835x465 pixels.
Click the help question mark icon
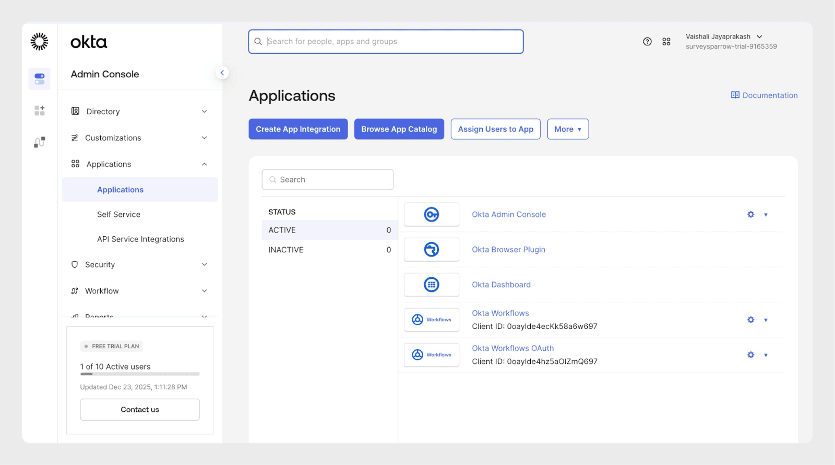point(647,42)
